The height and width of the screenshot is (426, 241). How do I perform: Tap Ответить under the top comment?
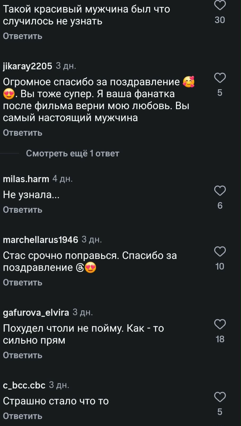pos(23,36)
